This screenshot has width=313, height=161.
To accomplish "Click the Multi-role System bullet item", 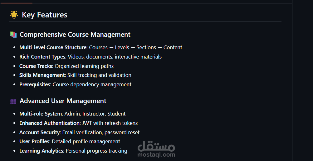I will pos(72,114).
